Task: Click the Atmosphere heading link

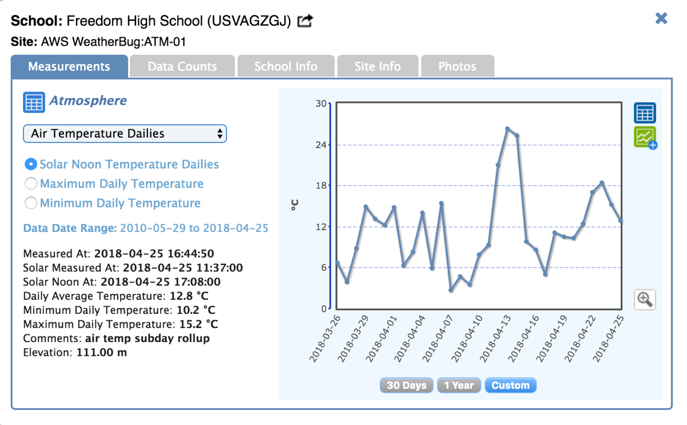Action: tap(88, 100)
